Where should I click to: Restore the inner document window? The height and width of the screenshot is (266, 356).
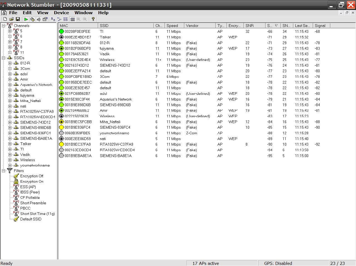347,13
